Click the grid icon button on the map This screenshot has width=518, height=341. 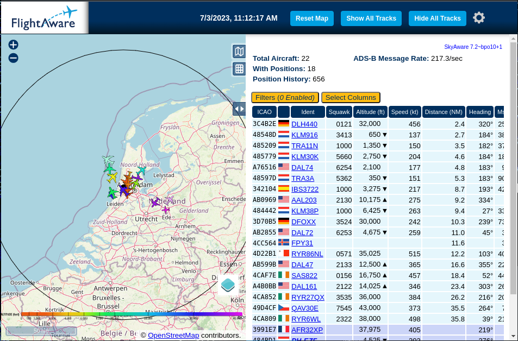(x=239, y=69)
